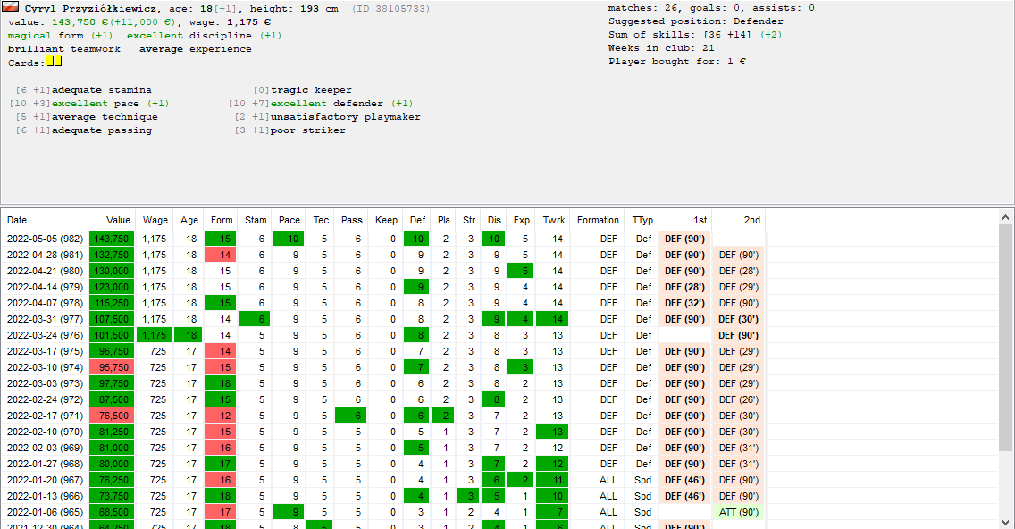Click the Pass column header
This screenshot has height=529, width=1015.
[351, 220]
